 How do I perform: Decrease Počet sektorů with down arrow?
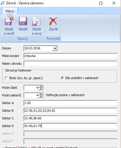[x=41, y=96]
